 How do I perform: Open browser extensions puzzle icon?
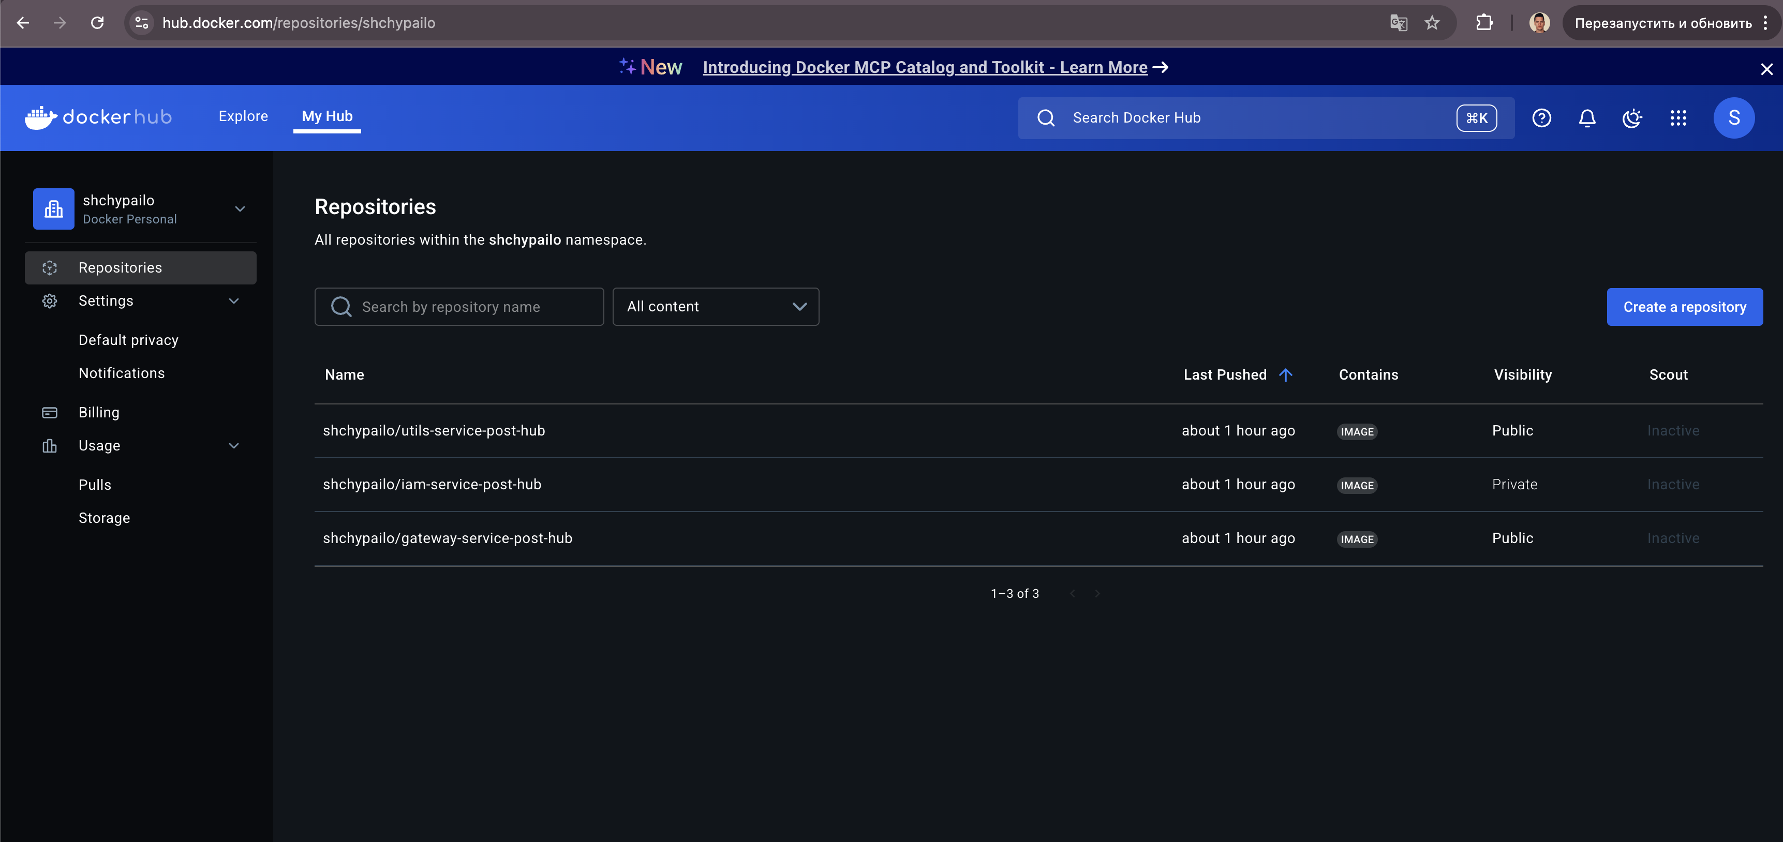click(x=1484, y=23)
